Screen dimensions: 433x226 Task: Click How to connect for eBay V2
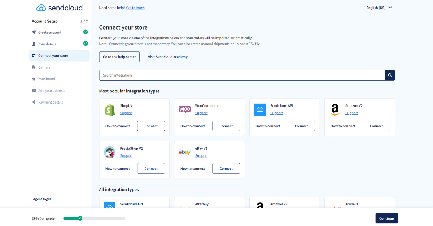(193, 169)
